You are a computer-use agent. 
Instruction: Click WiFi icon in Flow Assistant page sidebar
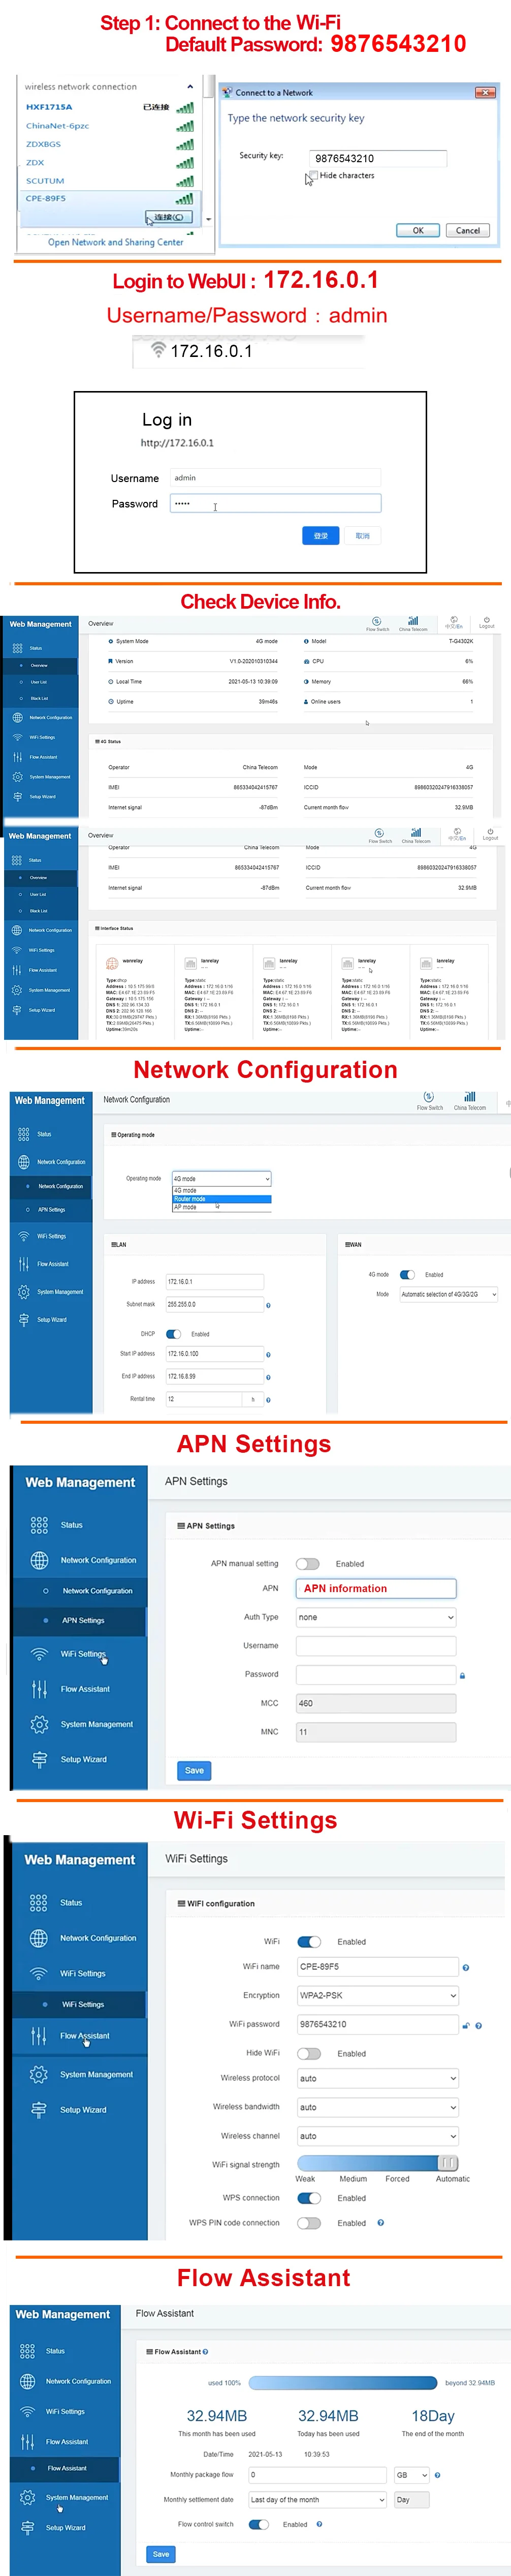pos(27,2411)
